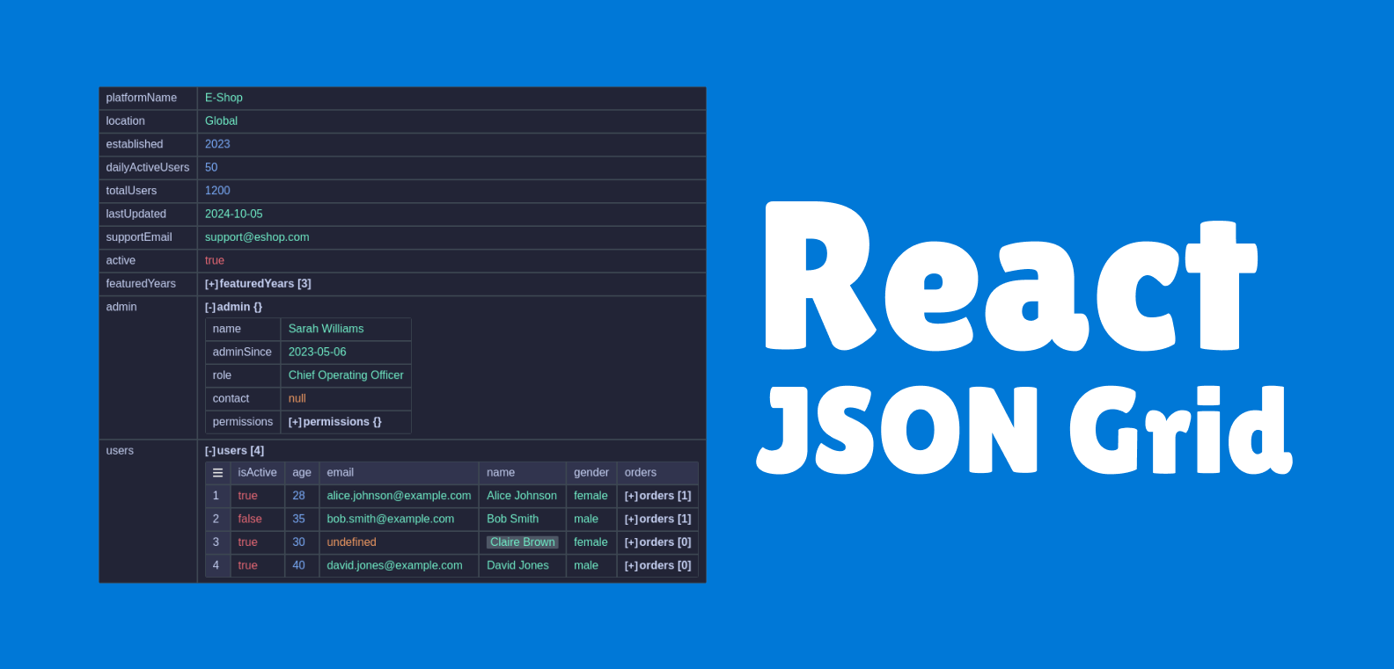Select row number 2 in users table
Image resolution: width=1394 pixels, height=669 pixels.
click(216, 520)
